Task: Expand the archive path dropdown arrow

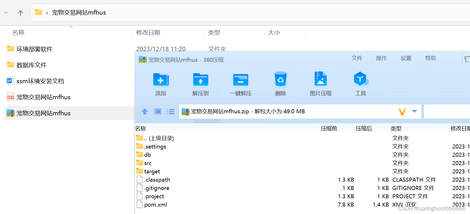Action: (x=414, y=111)
